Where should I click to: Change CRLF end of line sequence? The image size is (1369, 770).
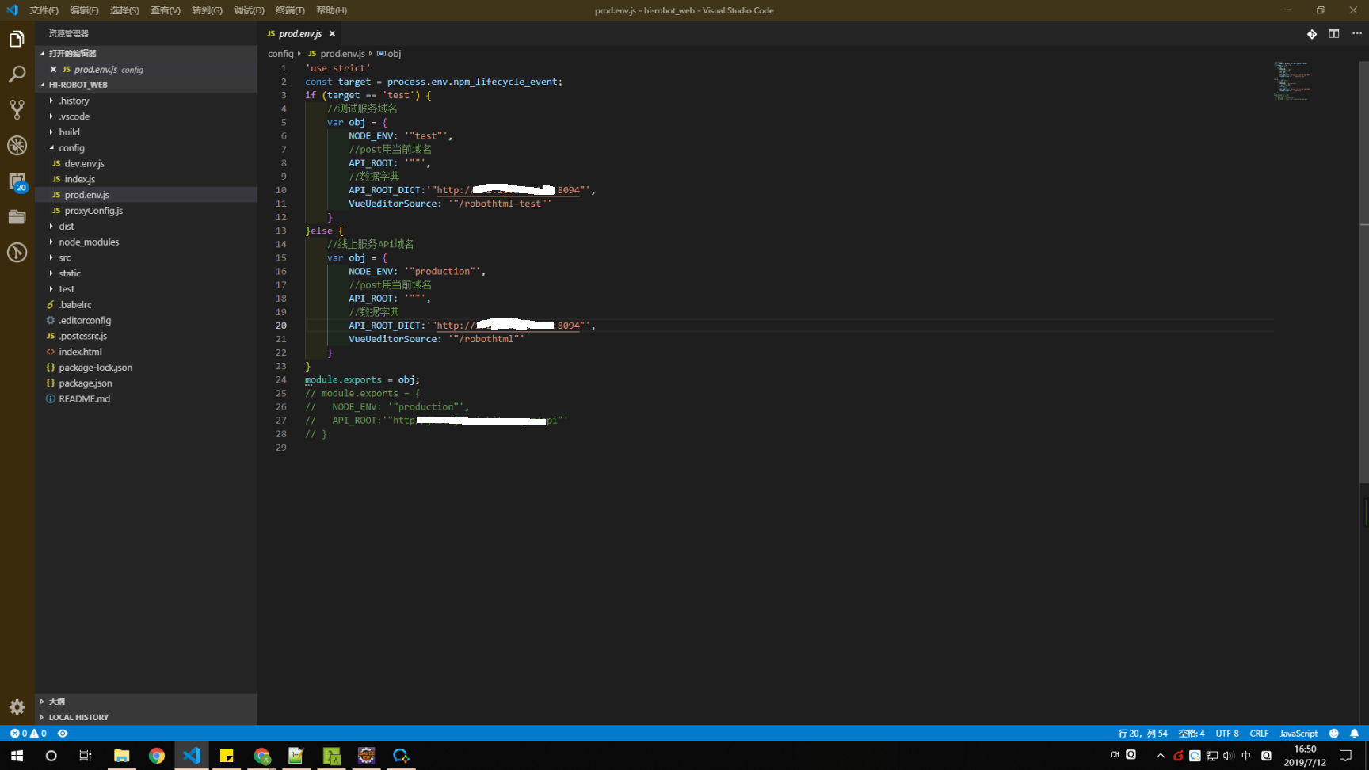(1259, 734)
